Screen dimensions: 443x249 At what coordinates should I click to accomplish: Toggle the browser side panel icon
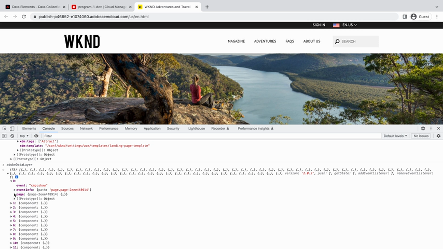[x=405, y=17]
